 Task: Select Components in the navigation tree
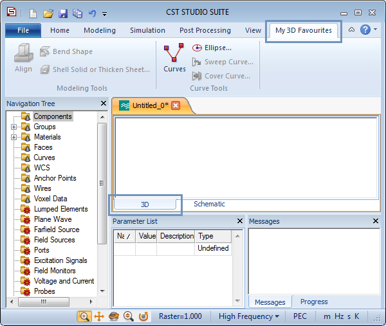click(x=53, y=116)
